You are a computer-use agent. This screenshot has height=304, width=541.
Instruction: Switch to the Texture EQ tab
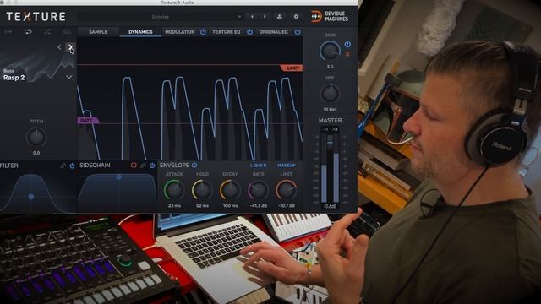(226, 32)
